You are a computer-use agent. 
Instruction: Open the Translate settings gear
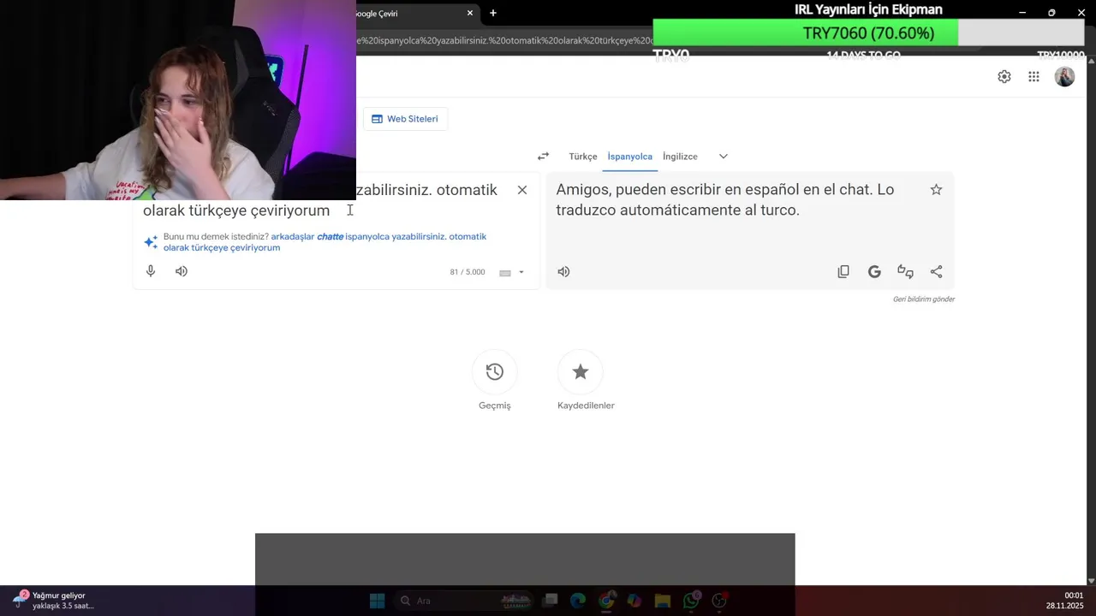1004,77
